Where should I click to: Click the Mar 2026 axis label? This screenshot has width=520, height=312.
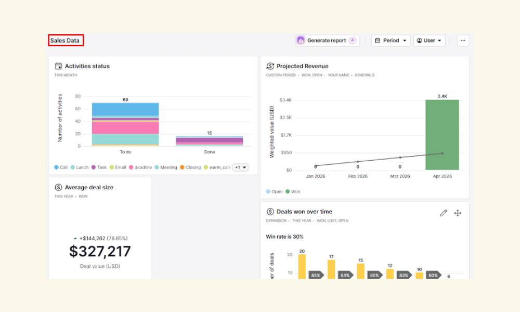pyautogui.click(x=400, y=176)
